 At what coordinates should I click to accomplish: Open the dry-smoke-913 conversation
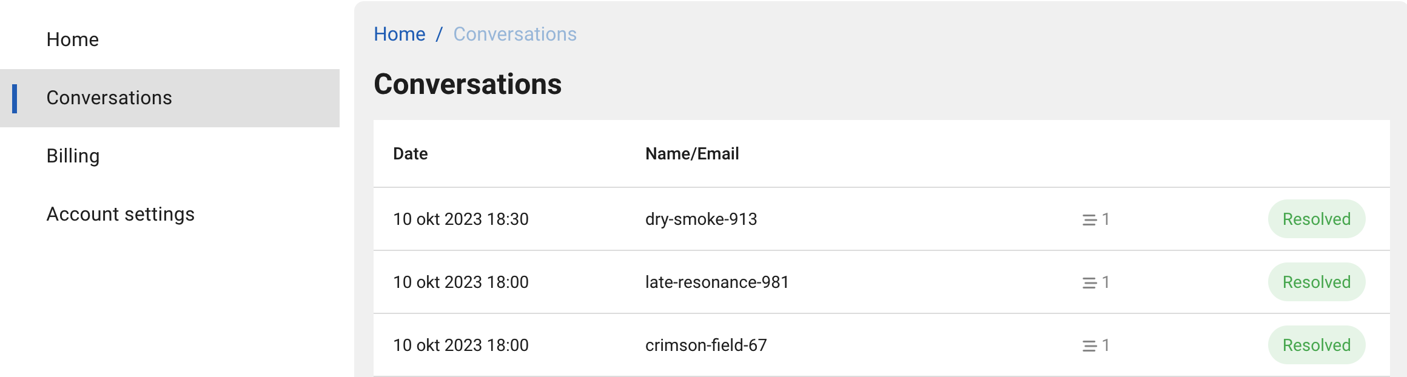[701, 219]
